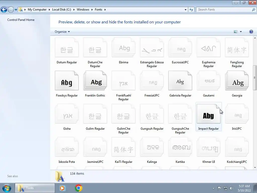Click the Gisha font icon
This screenshot has width=257, height=193.
(x=67, y=114)
